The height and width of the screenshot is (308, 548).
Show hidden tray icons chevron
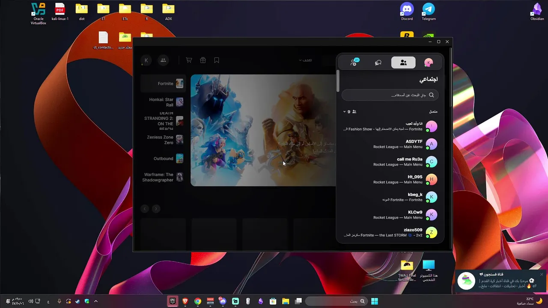[96, 301]
